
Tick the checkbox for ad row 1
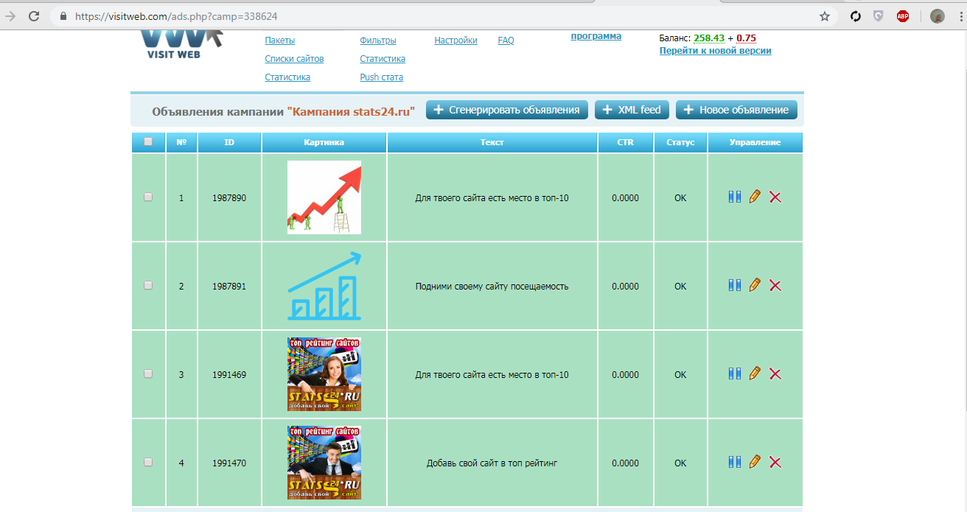click(148, 197)
